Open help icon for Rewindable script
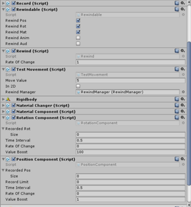 coord(177,9)
